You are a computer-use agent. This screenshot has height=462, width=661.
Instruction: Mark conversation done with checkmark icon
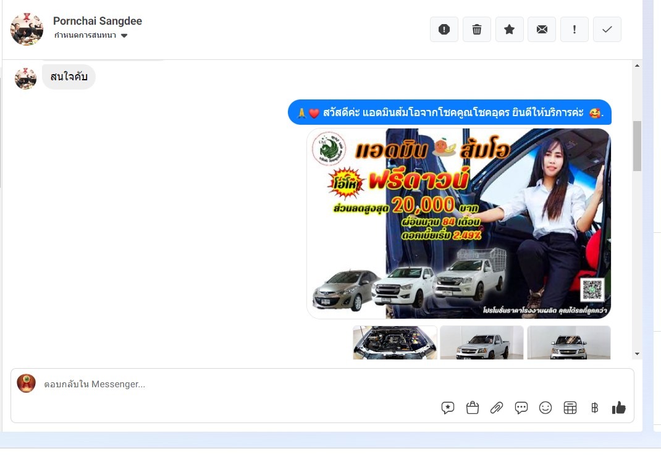(607, 30)
